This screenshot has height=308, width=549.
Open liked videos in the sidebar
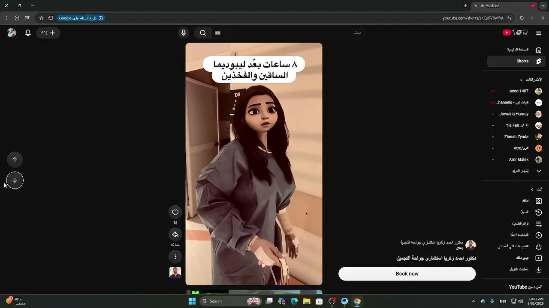click(516, 246)
